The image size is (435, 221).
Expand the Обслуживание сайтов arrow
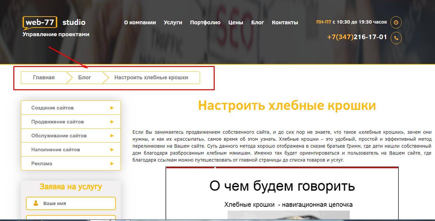[x=112, y=136]
